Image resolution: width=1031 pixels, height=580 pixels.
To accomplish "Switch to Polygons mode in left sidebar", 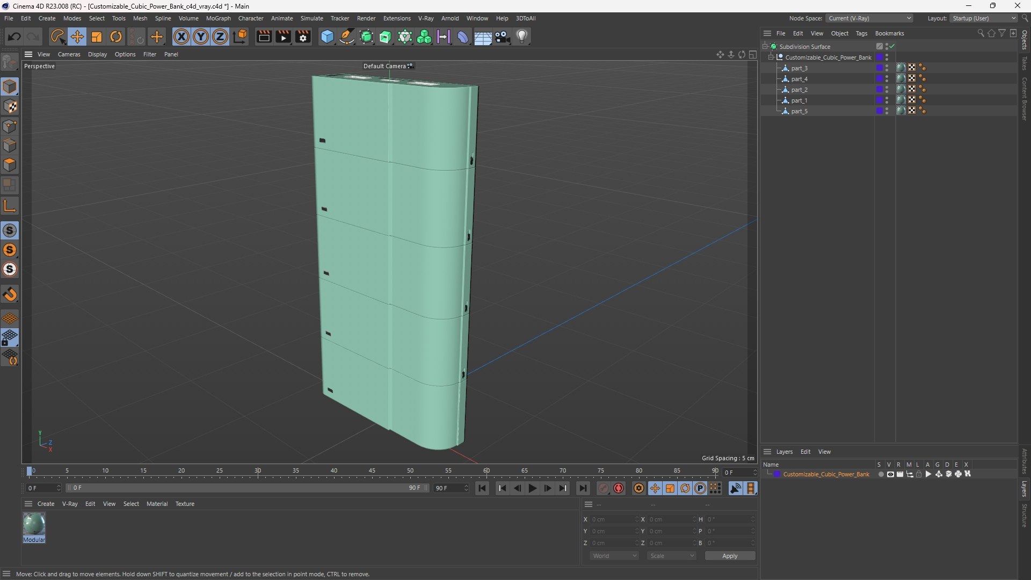I will point(10,165).
